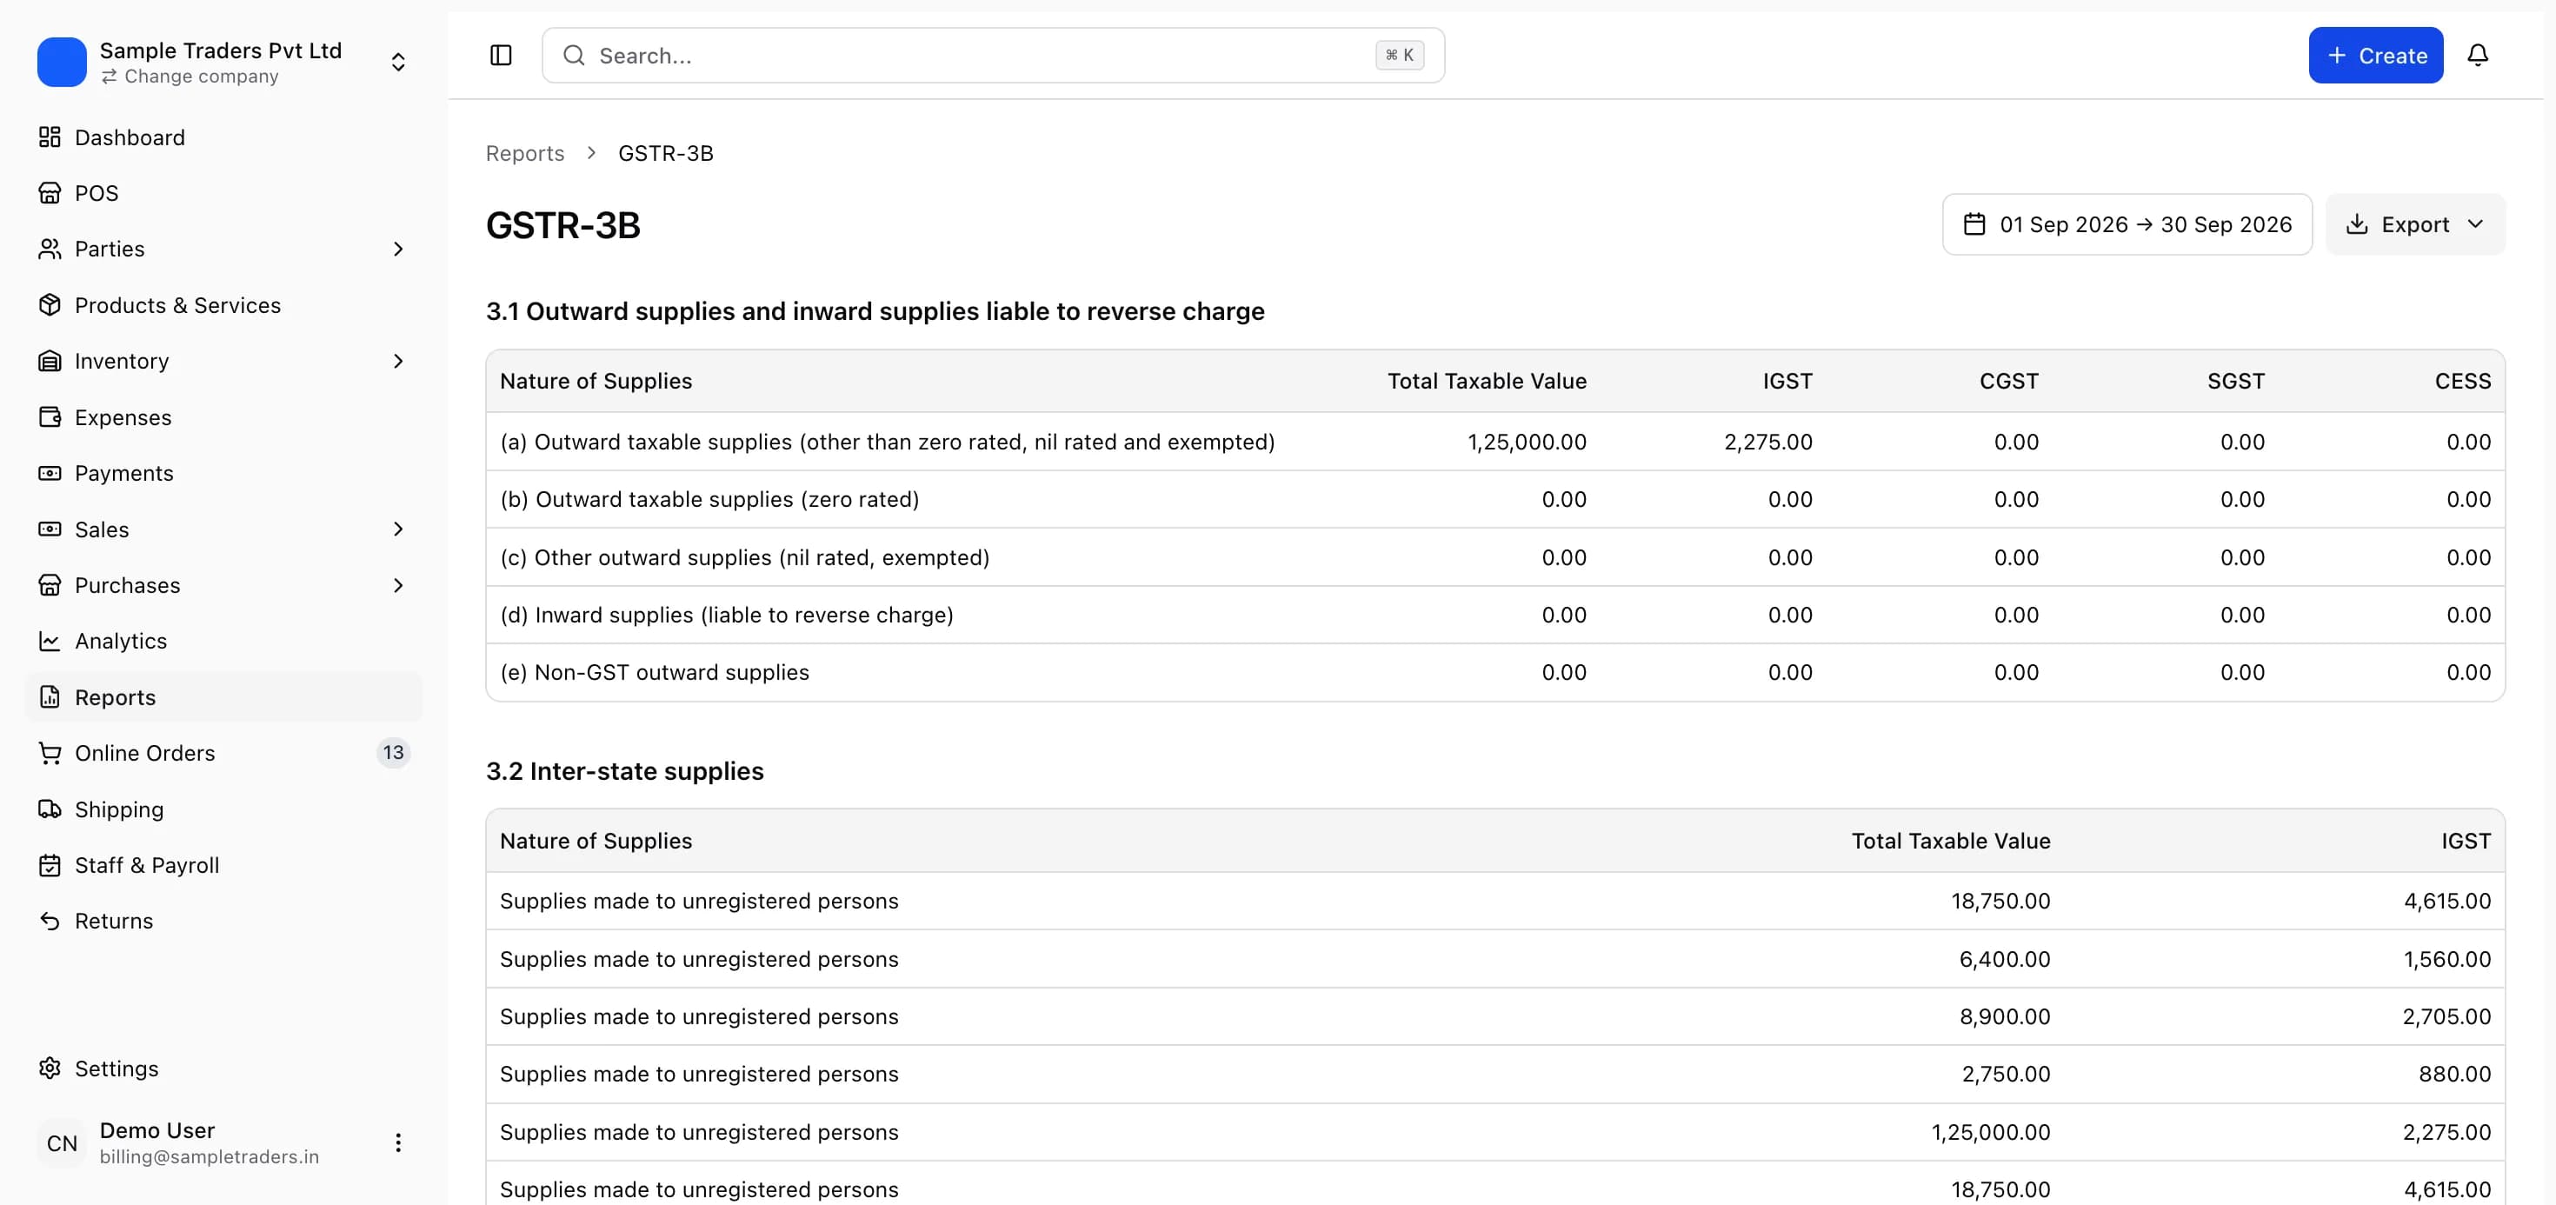The width and height of the screenshot is (2556, 1205).
Task: Open the company switcher up-down arrows
Action: tap(398, 62)
